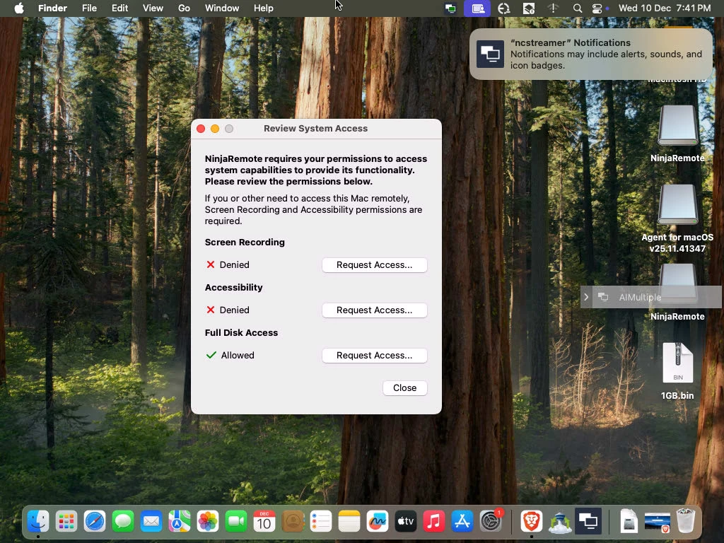Click Request Access for Full Disk Access
The width and height of the screenshot is (724, 543).
375,356
